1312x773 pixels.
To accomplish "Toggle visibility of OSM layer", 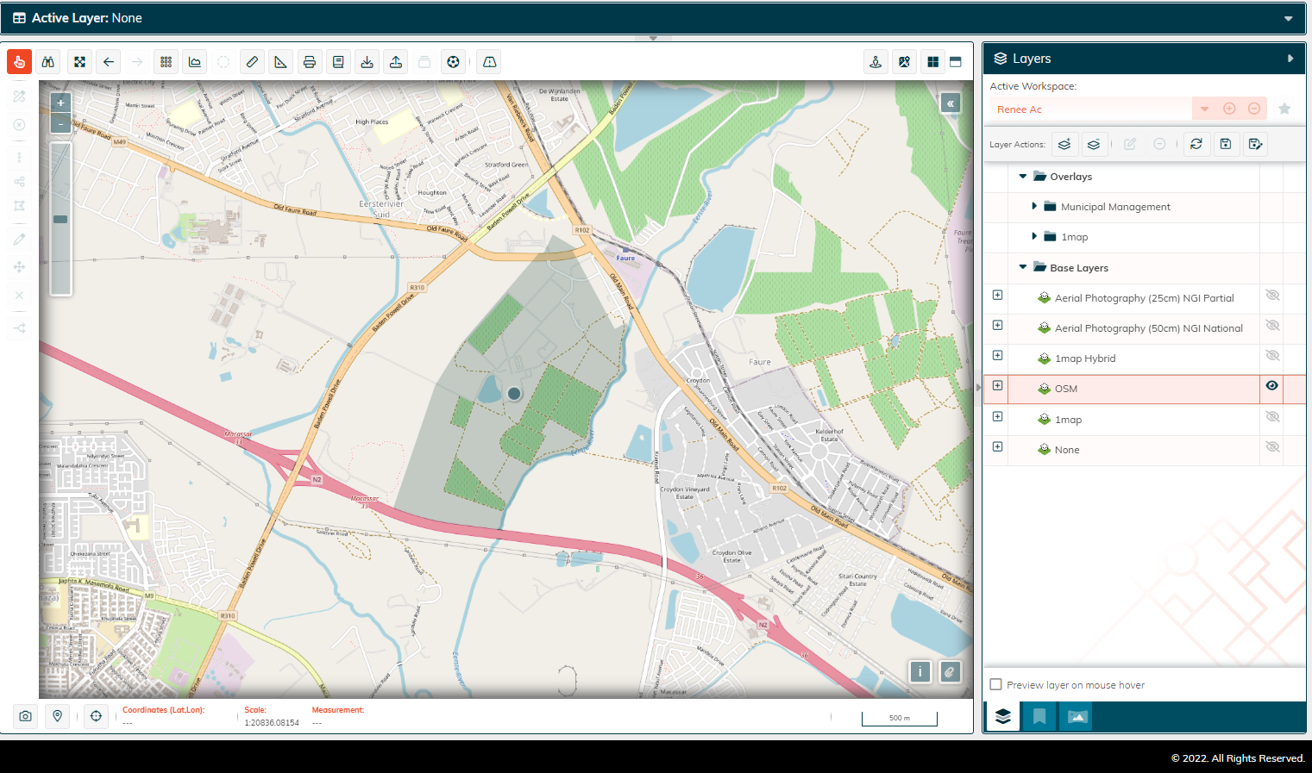I will pyautogui.click(x=1271, y=386).
